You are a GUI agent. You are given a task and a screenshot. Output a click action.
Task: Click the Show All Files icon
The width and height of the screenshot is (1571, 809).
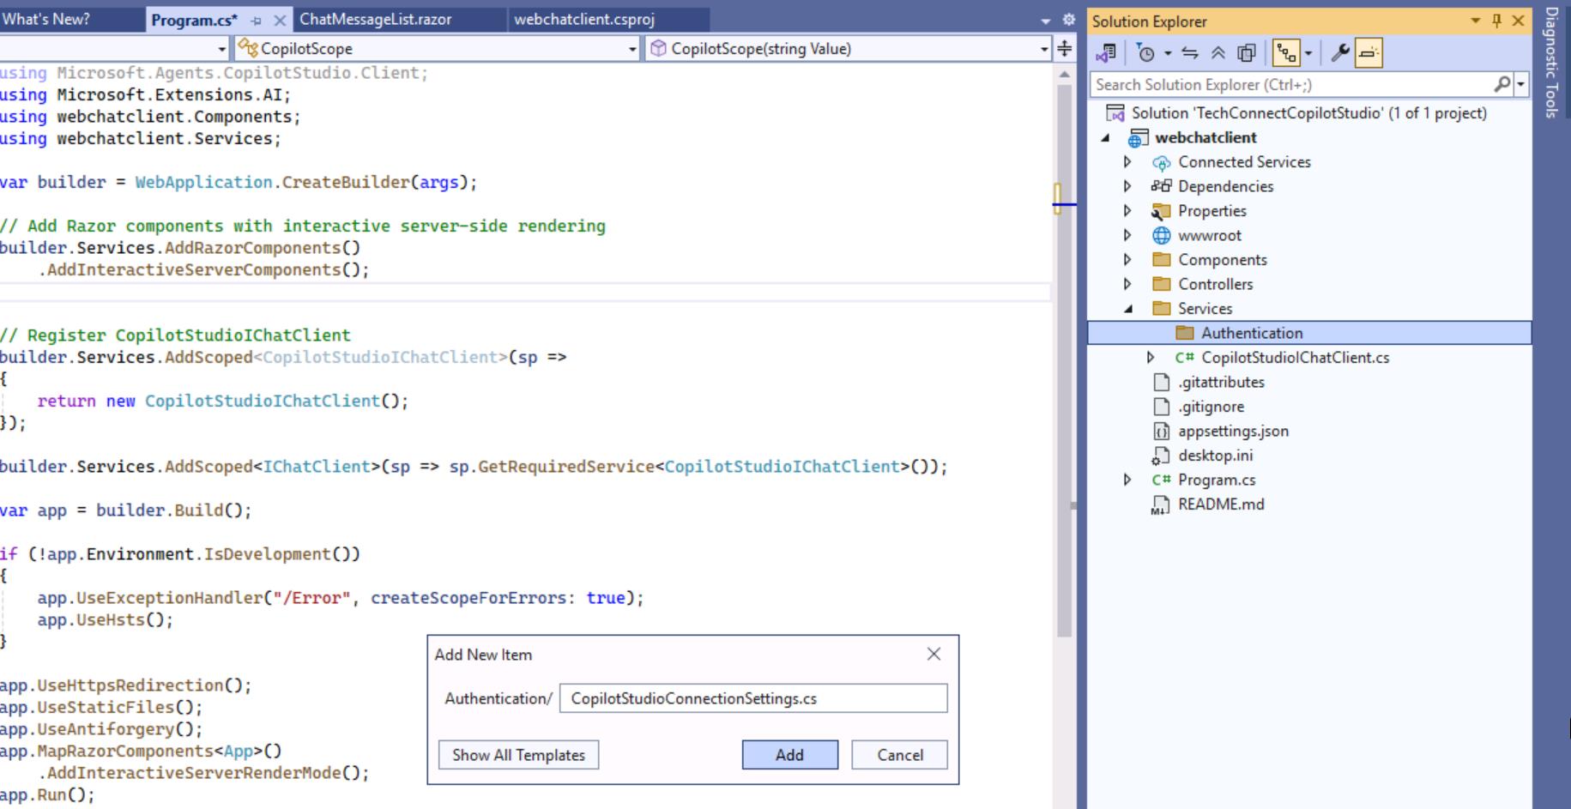(x=1246, y=53)
